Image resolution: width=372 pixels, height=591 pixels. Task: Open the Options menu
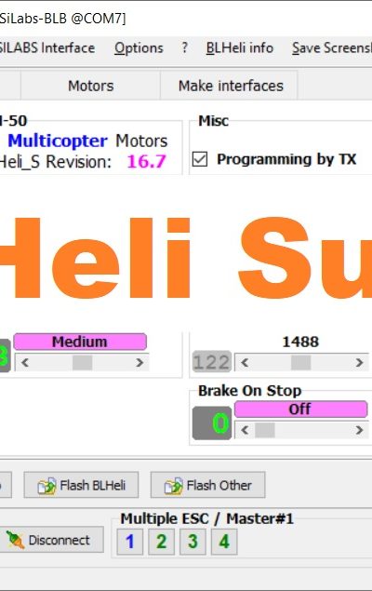[x=139, y=47]
